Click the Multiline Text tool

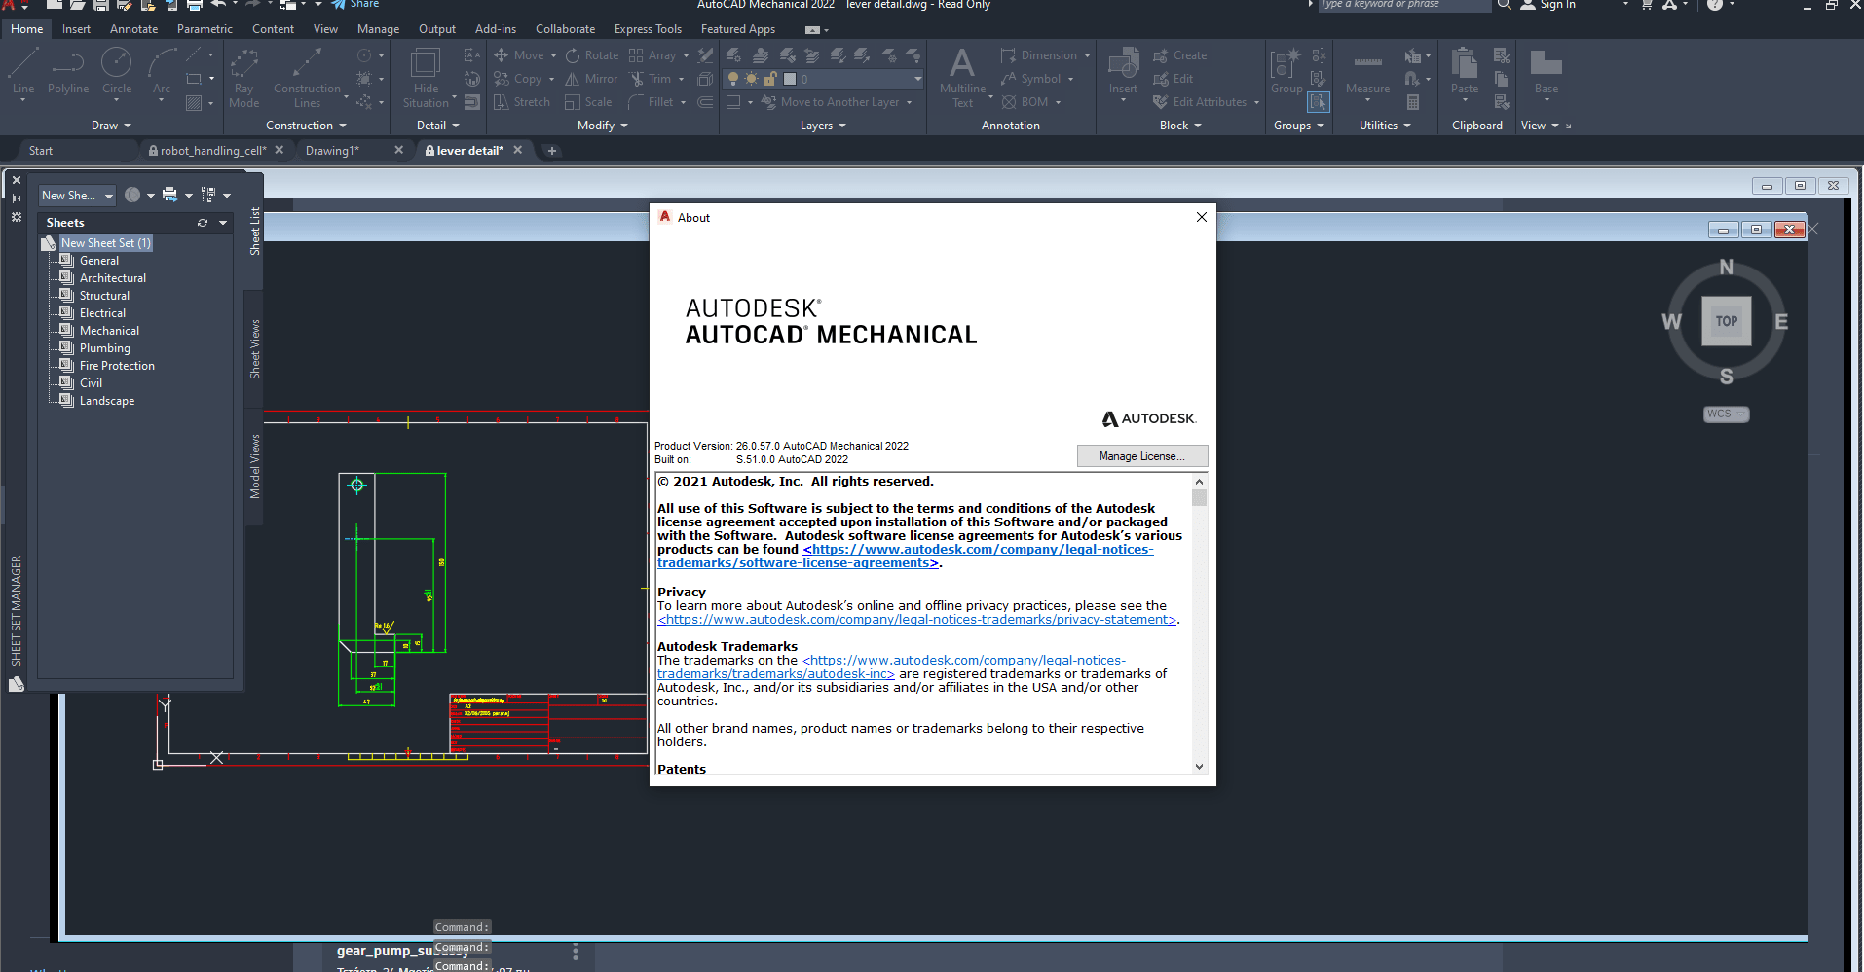[962, 78]
